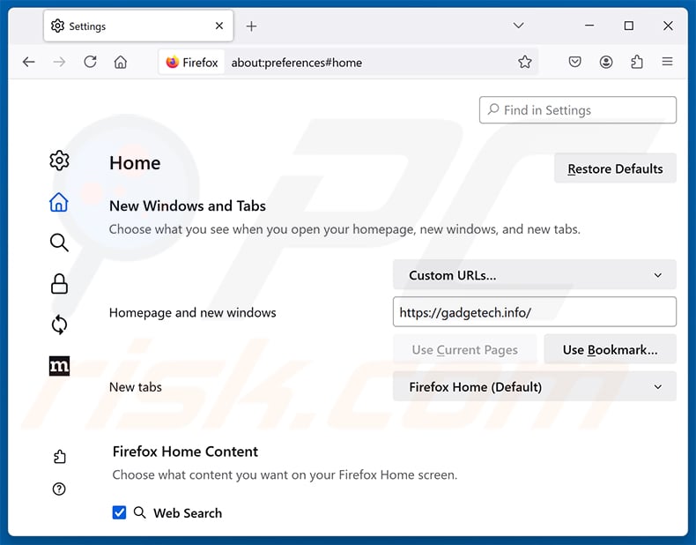Screen dimensions: 696x545
Task: Click Use Bookmark button
Action: 611,349
